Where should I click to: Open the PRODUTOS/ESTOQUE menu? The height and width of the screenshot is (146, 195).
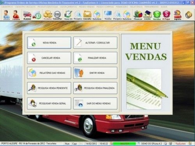[x=48, y=7]
